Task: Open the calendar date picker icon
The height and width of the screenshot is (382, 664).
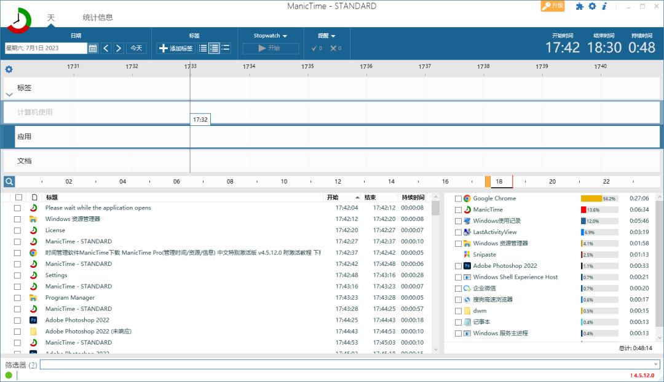Action: pos(93,48)
